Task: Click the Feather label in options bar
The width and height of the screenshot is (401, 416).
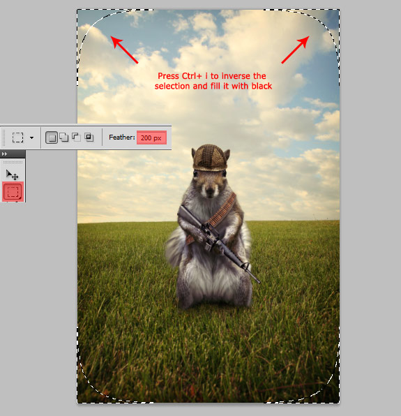Action: pyautogui.click(x=122, y=138)
